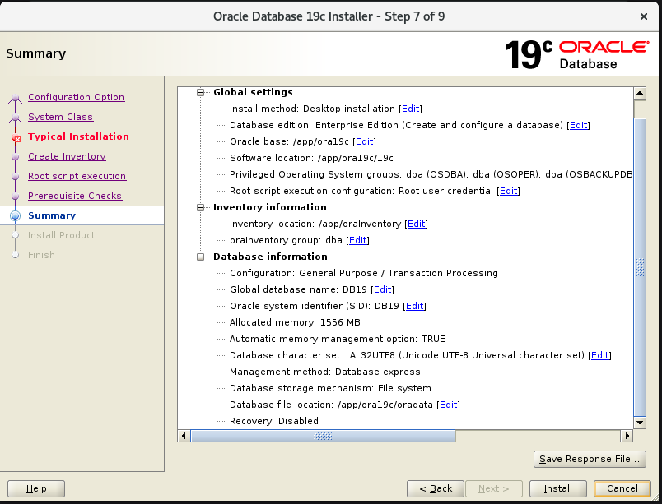Click the horizontal scrollbar right arrow
This screenshot has height=504, width=662.
(627, 436)
